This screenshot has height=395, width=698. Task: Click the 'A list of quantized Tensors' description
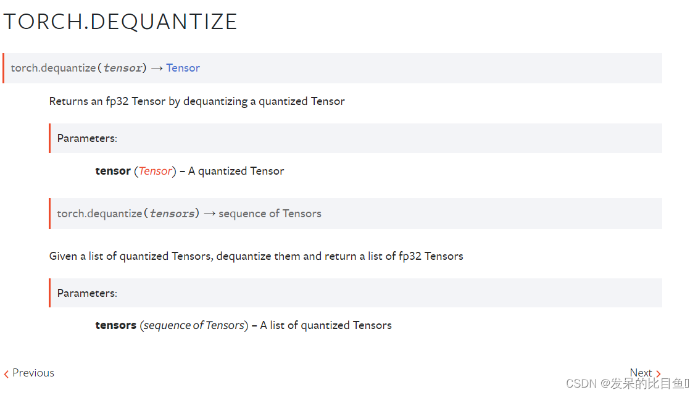click(326, 325)
